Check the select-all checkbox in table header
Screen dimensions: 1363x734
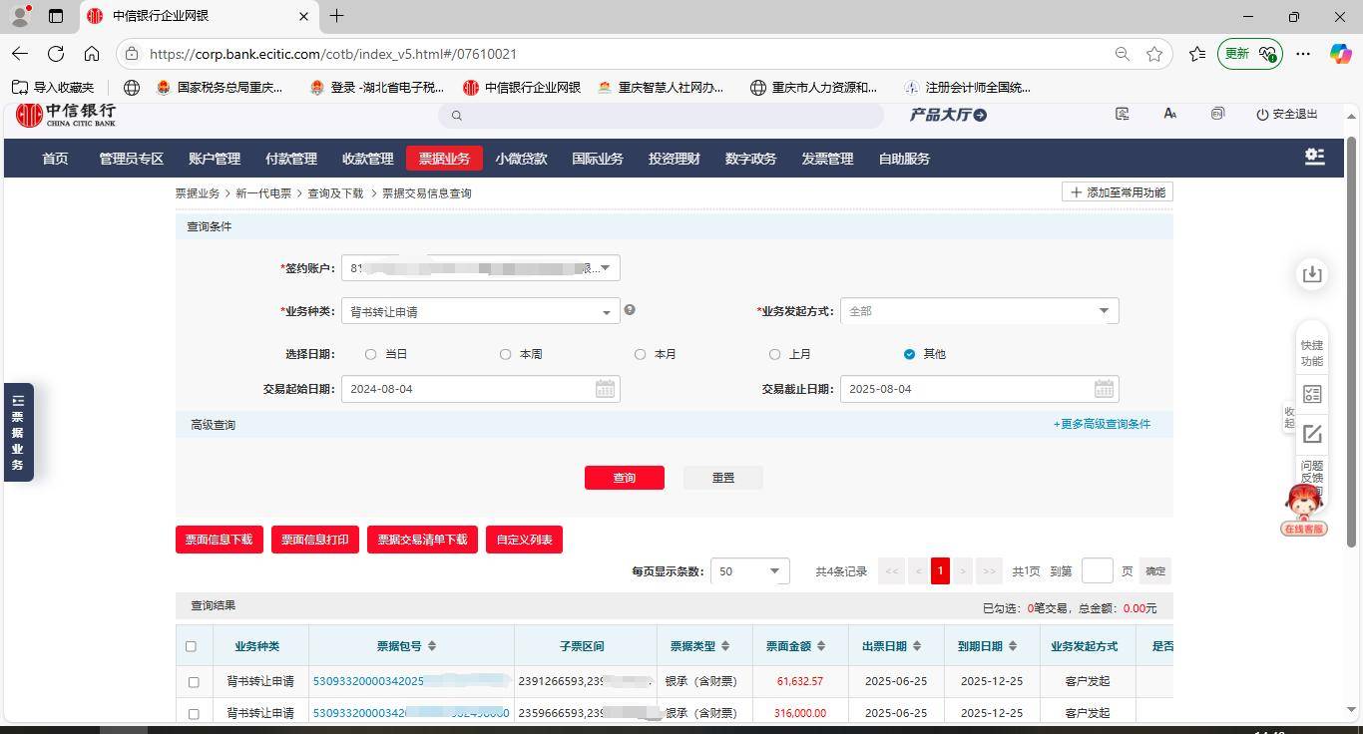(x=192, y=646)
